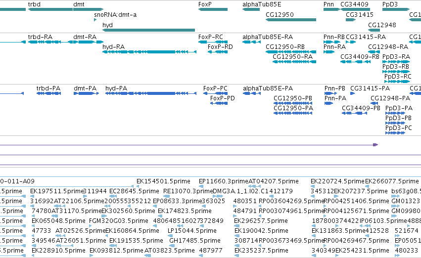Viewport: 421px width, 258px height.
Task: Select the CG12948-RA transcript
Action: tap(374, 52)
